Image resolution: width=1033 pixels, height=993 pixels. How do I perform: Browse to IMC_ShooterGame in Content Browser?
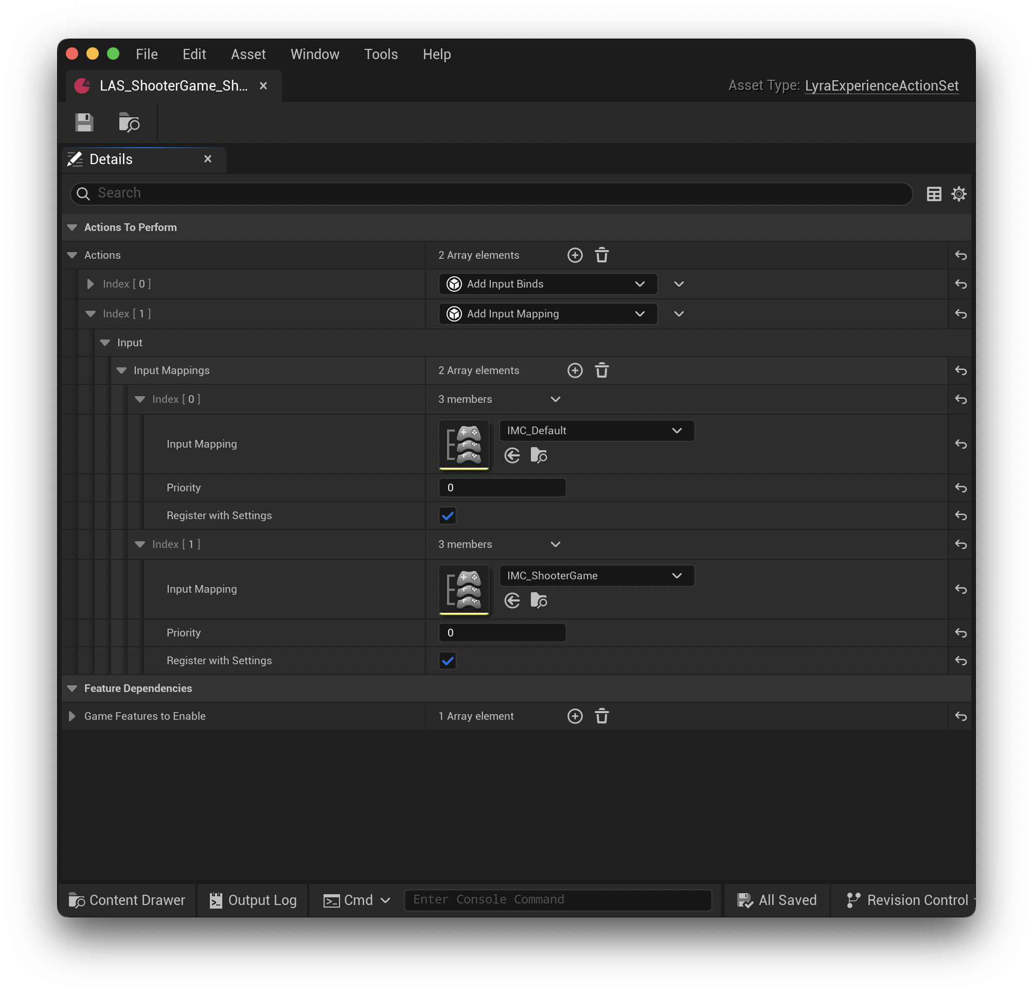click(539, 600)
